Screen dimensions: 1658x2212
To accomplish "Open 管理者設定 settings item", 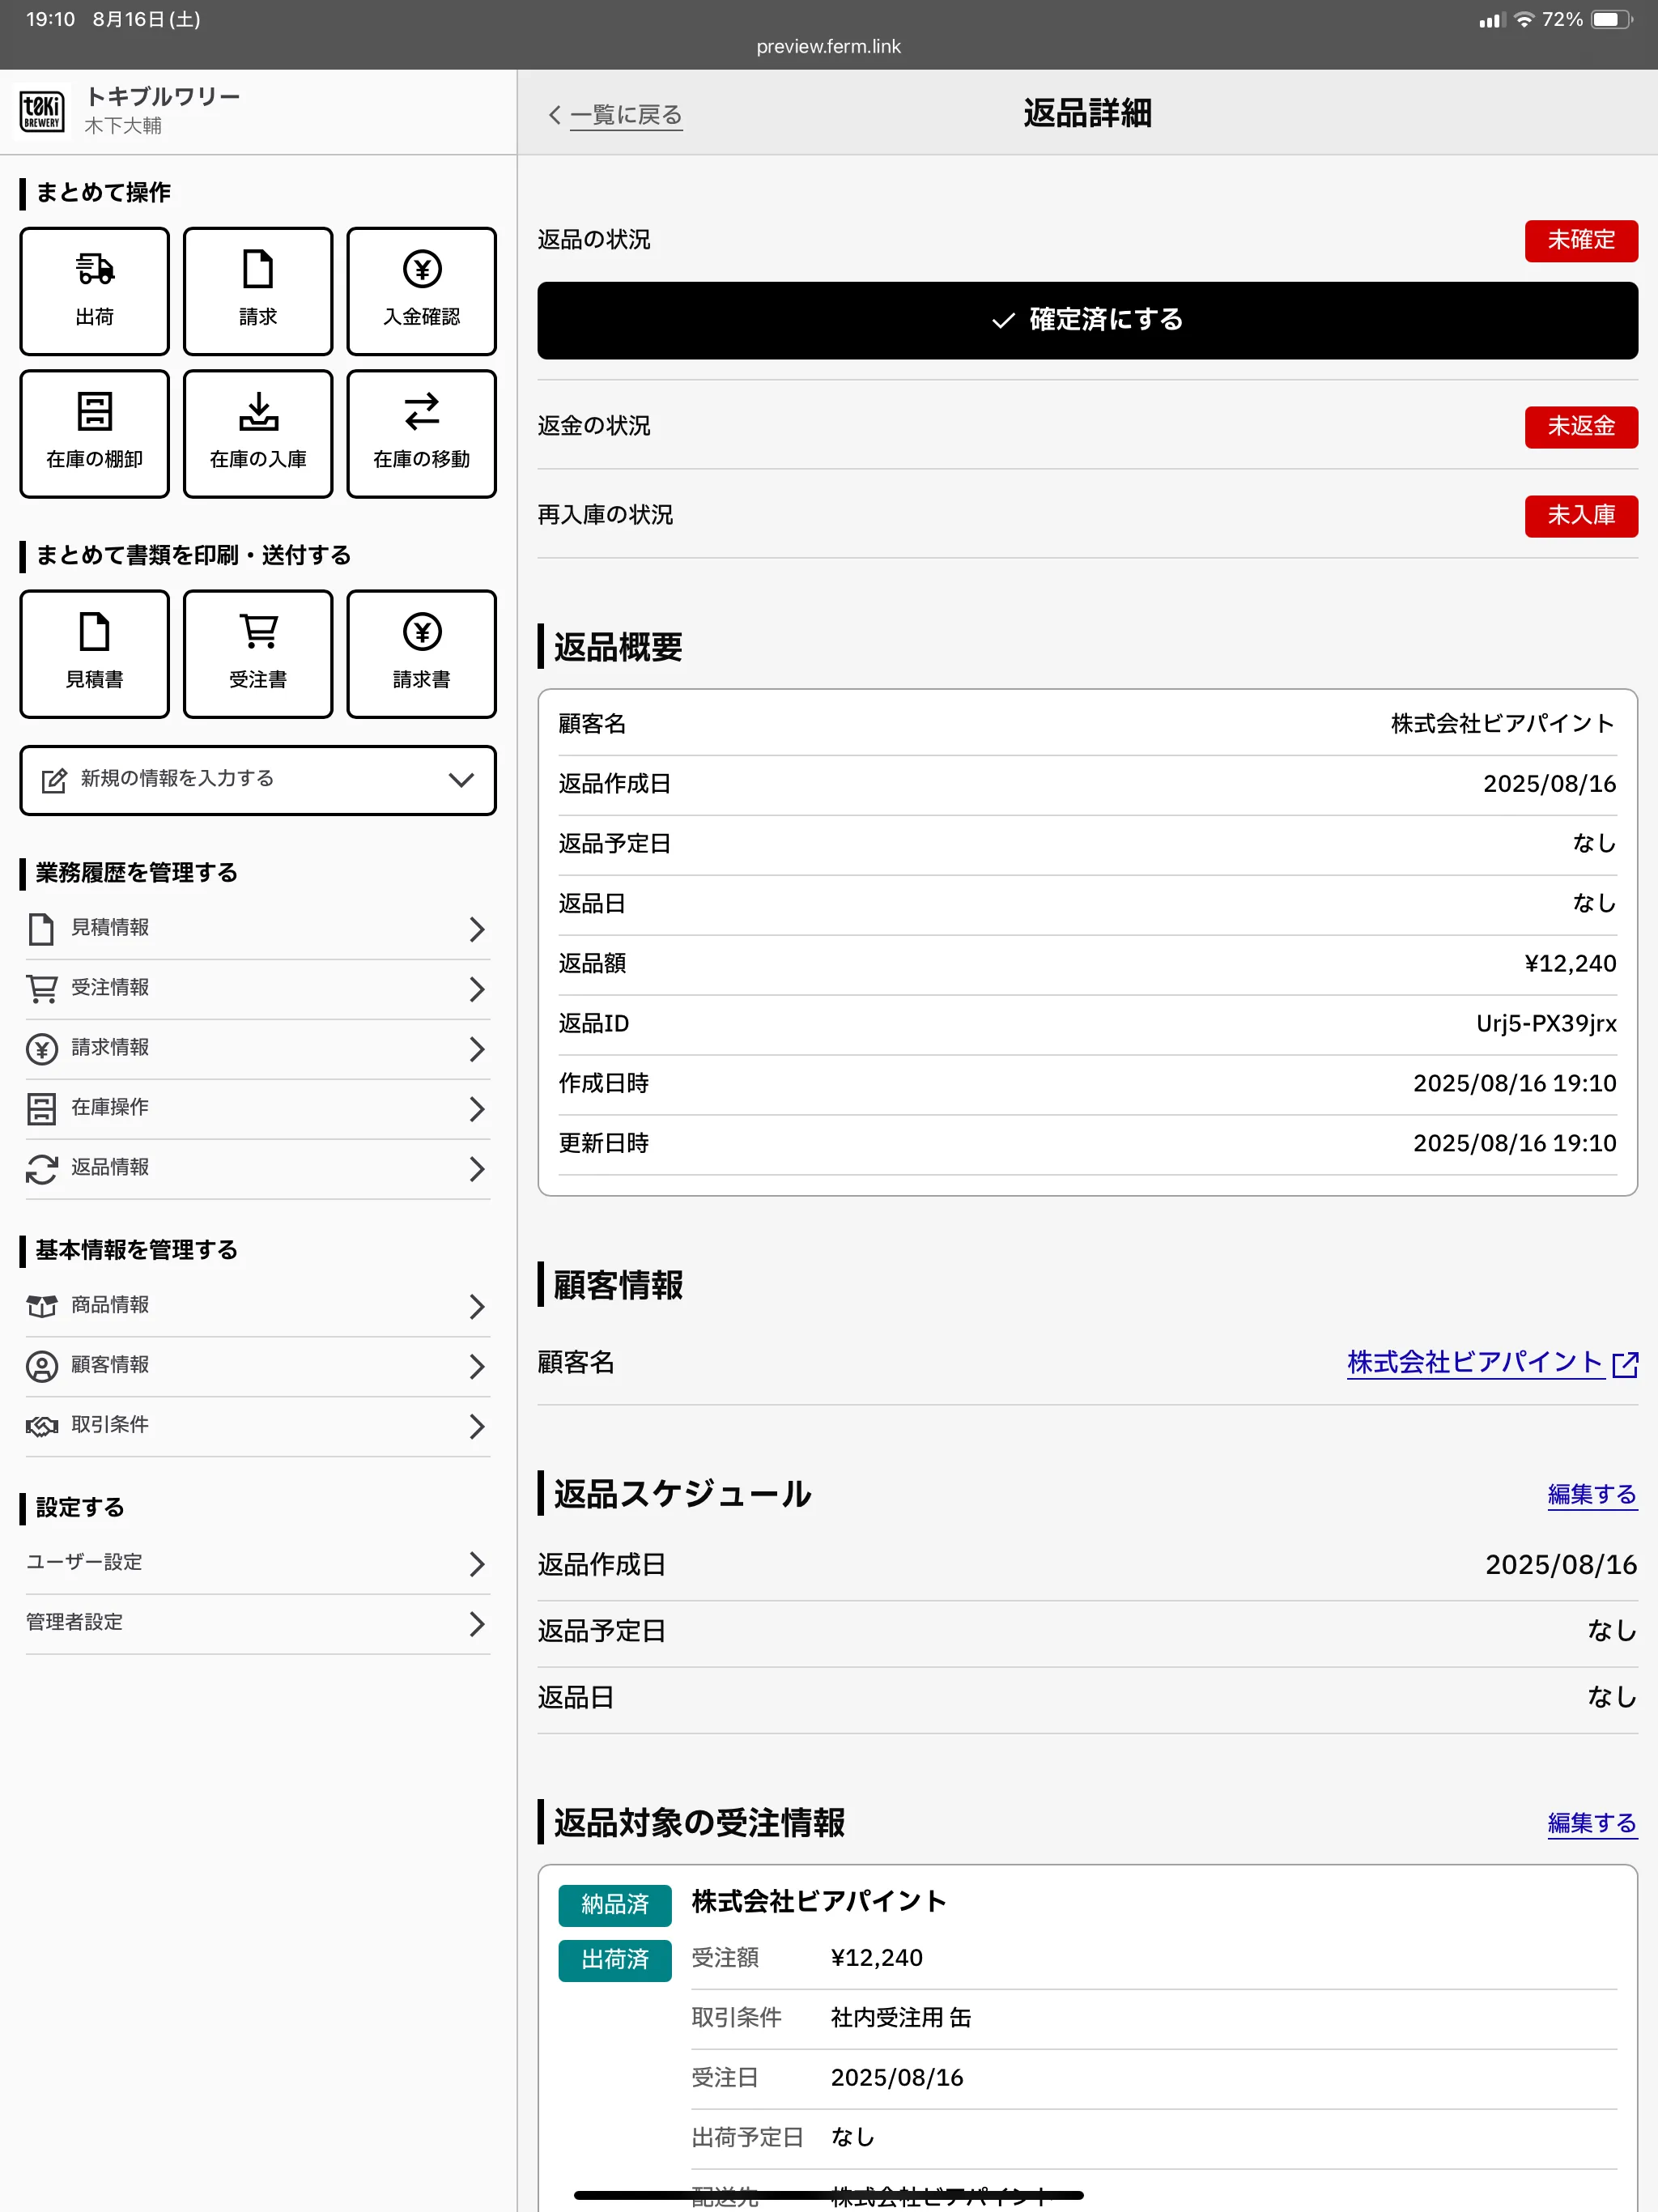I will pyautogui.click(x=257, y=1622).
